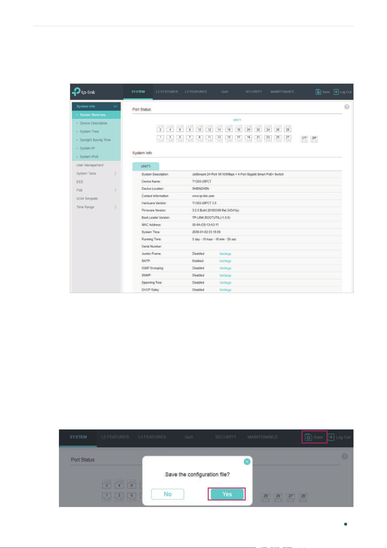Expand the Time Range sidebar menu
Image resolution: width=387 pixels, height=548 pixels.
click(x=115, y=207)
